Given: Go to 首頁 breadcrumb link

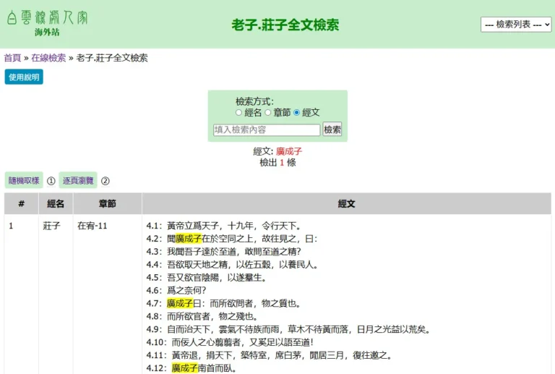Looking at the screenshot, I should [12, 58].
